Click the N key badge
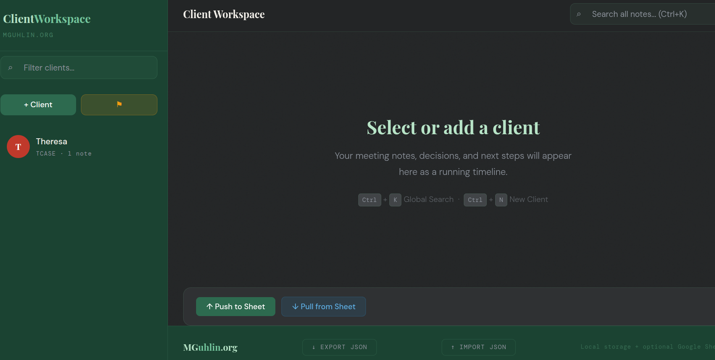This screenshot has height=360, width=715. [x=501, y=200]
